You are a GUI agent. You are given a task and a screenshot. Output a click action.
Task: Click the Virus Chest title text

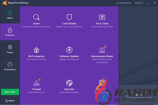click(102, 23)
